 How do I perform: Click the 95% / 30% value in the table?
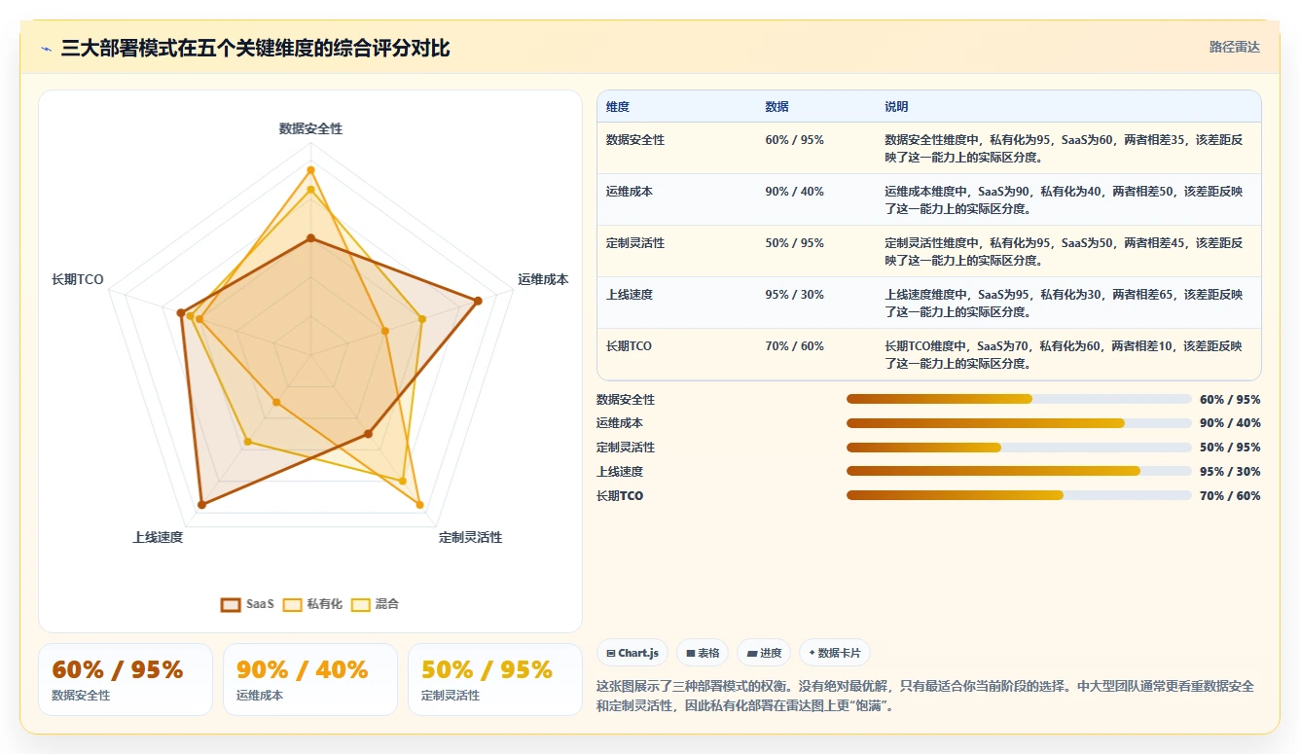point(794,295)
